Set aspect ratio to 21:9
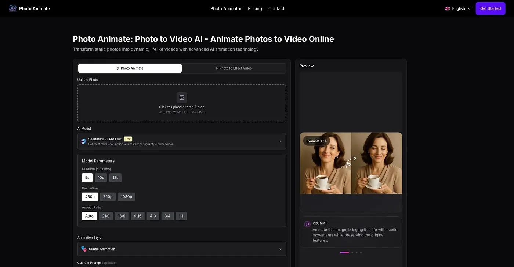Viewport: 514px width, 267px height. pos(106,216)
